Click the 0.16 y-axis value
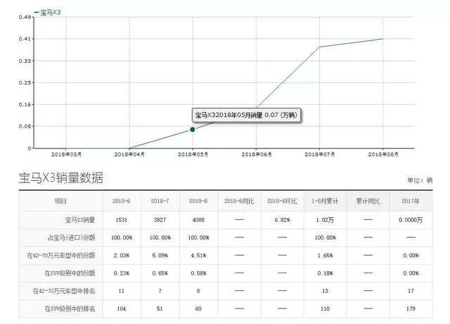This screenshot has width=450, height=324. [25, 105]
